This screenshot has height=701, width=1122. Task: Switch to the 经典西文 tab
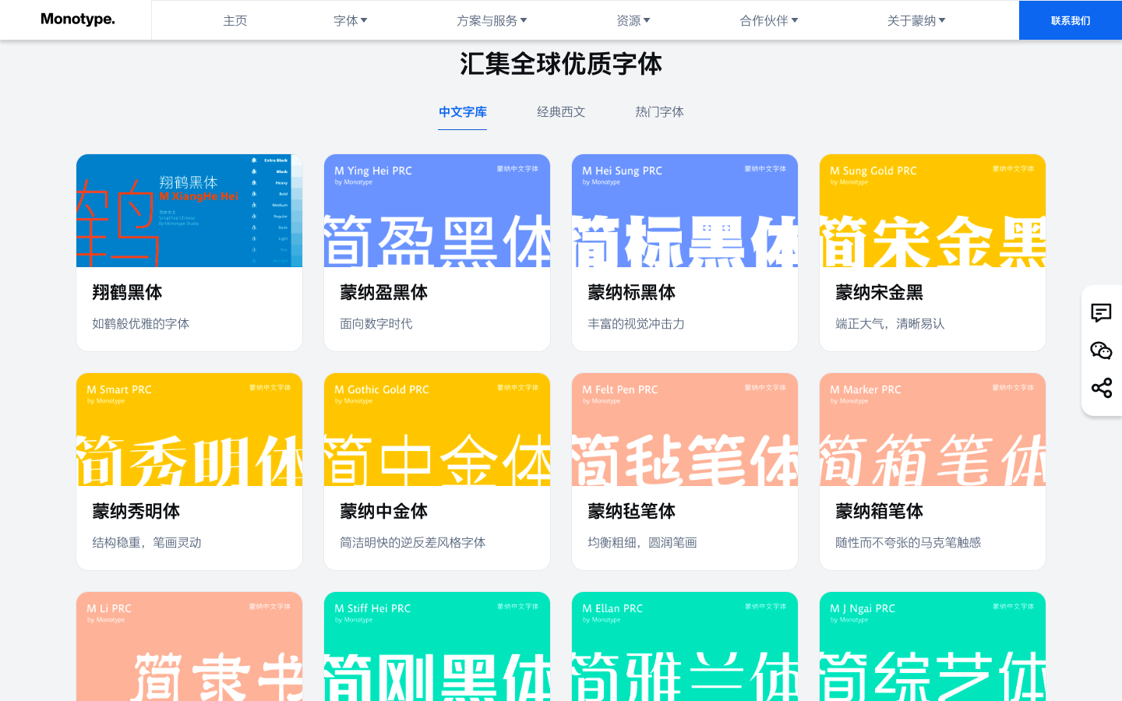(x=561, y=112)
